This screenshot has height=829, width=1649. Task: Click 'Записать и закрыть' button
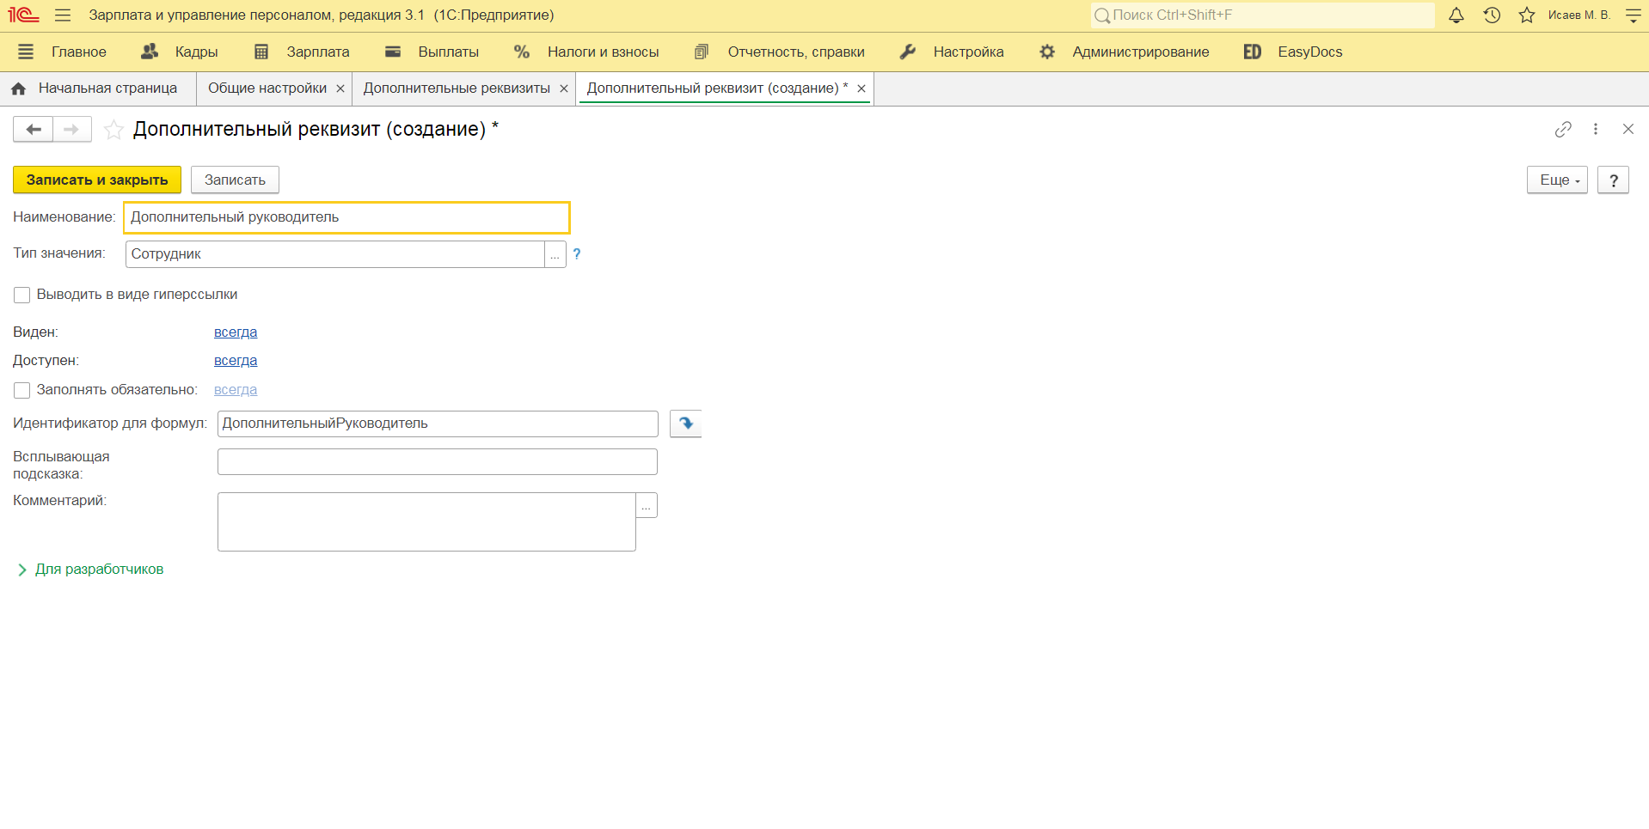tap(97, 180)
